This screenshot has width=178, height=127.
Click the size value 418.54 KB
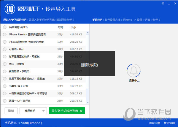click(76, 34)
